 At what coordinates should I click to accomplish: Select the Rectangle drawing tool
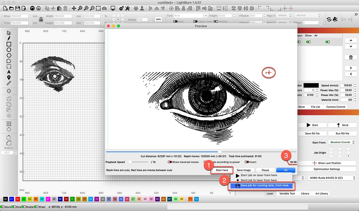click(x=9, y=44)
